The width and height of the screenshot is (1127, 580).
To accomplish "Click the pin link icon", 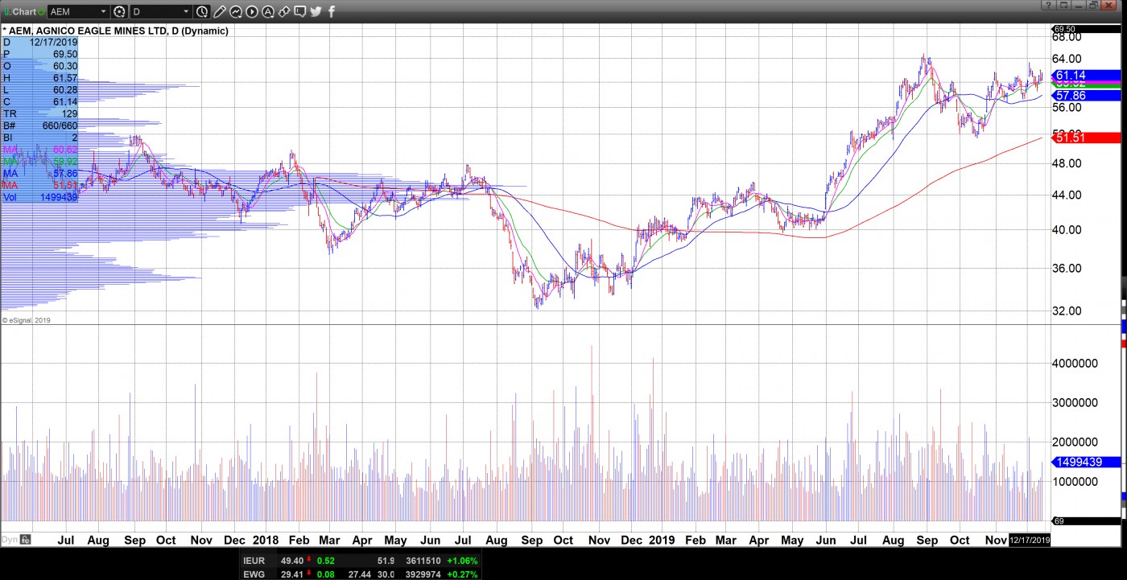I will point(283,12).
